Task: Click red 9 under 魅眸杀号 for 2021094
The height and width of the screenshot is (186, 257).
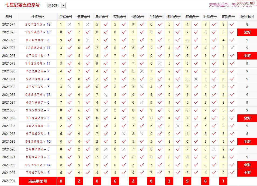Action: coord(187,181)
